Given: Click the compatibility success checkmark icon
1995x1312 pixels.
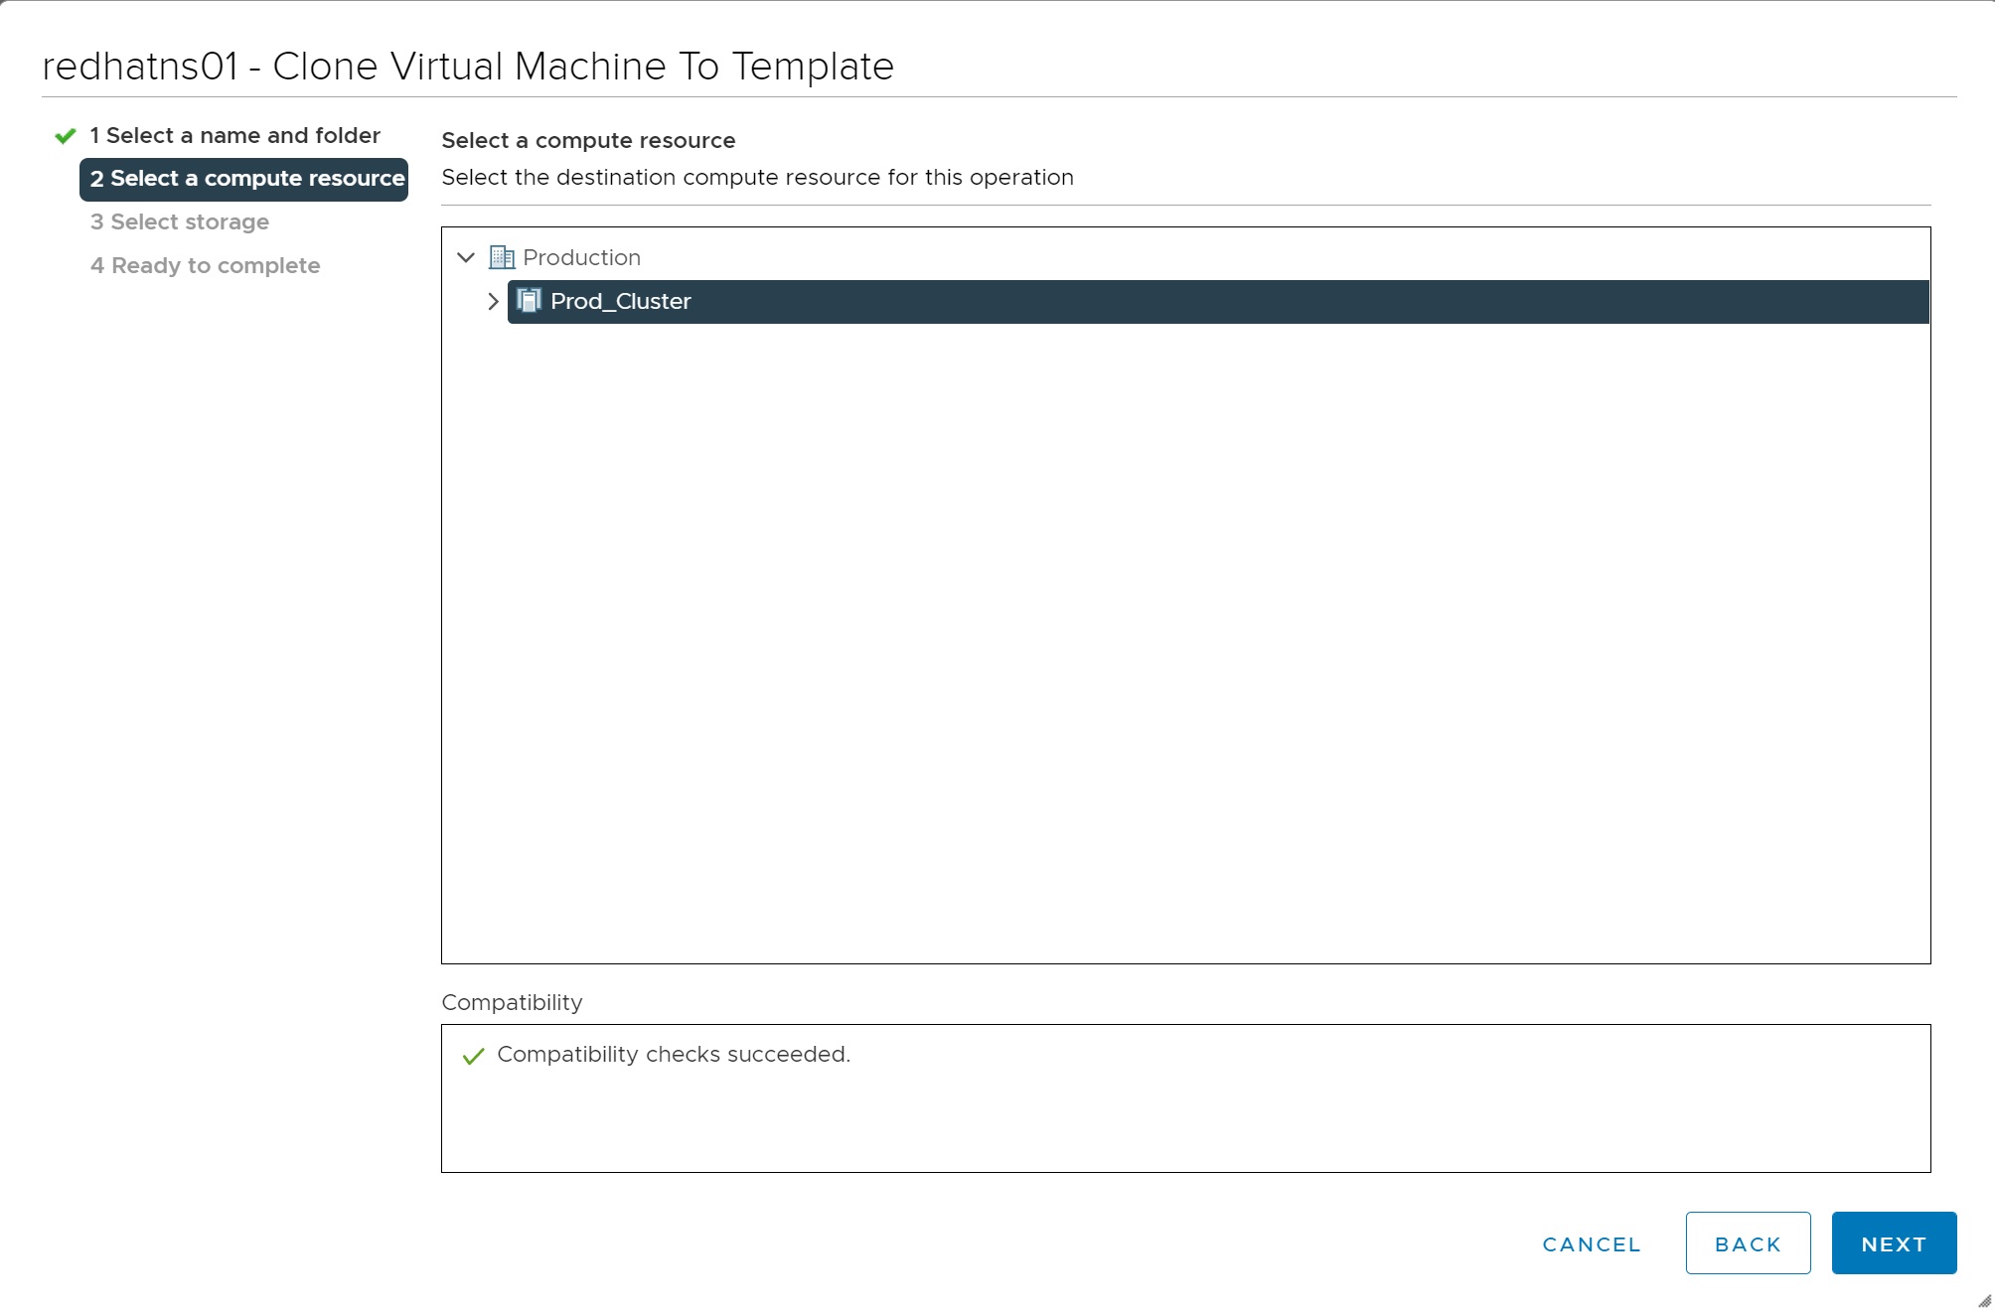Looking at the screenshot, I should click(x=473, y=1056).
